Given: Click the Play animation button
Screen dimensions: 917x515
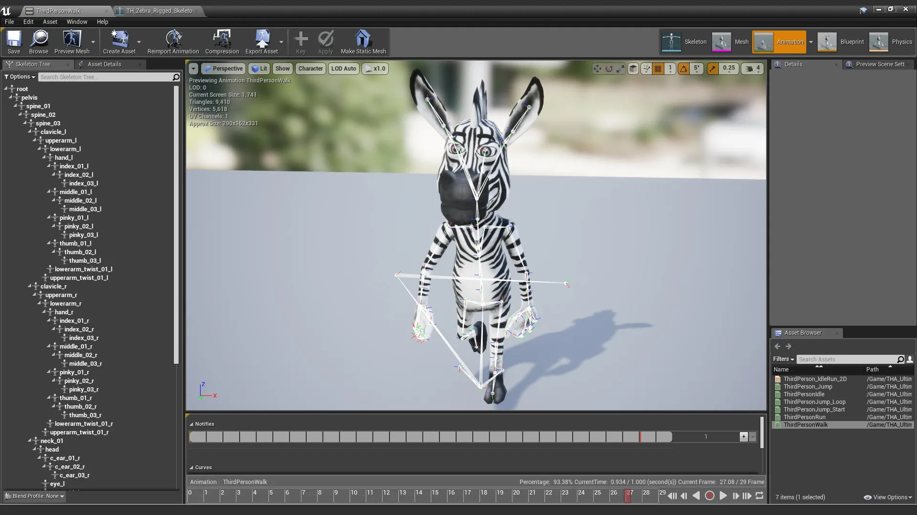Looking at the screenshot, I should click(x=723, y=496).
